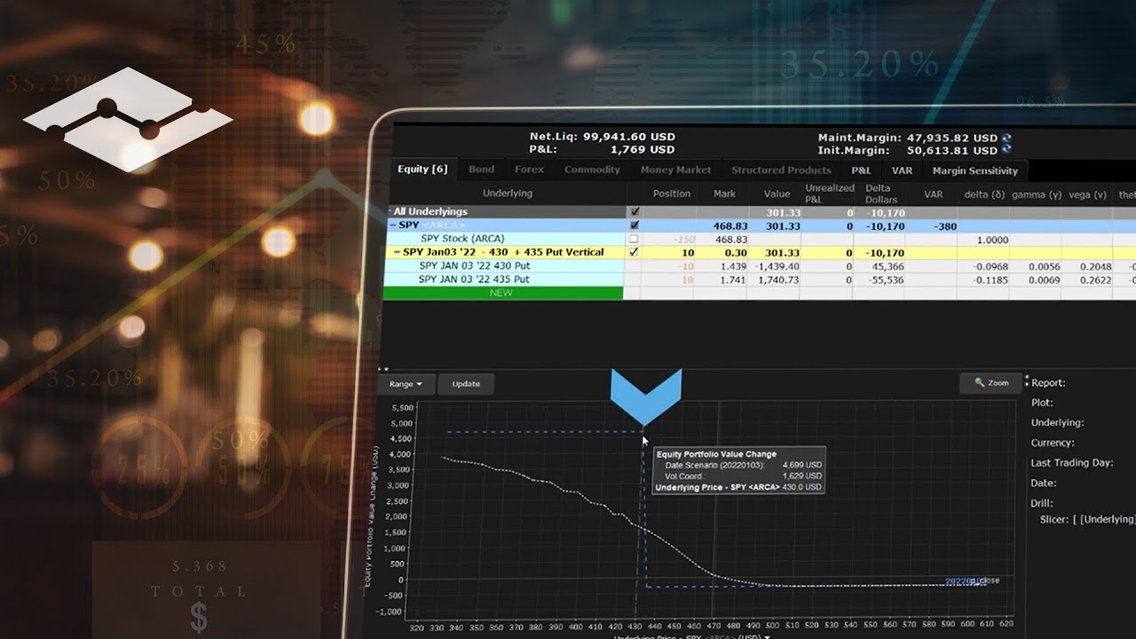Screen dimensions: 1136x639
Task: Click the -1,439.40 value cell
Action: click(x=777, y=266)
